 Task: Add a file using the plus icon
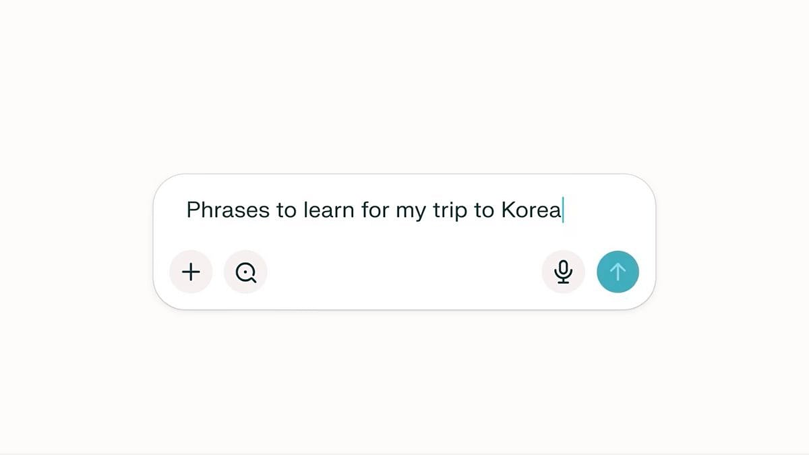click(x=191, y=272)
